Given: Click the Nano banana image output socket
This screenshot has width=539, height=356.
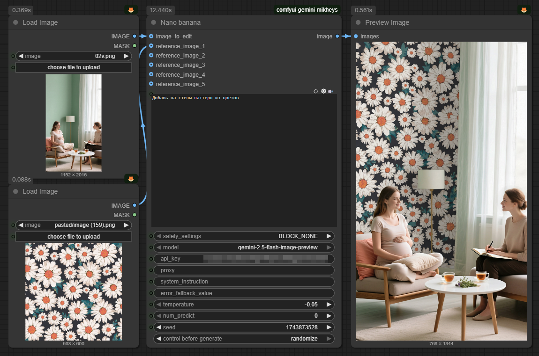Looking at the screenshot, I should click(x=337, y=36).
